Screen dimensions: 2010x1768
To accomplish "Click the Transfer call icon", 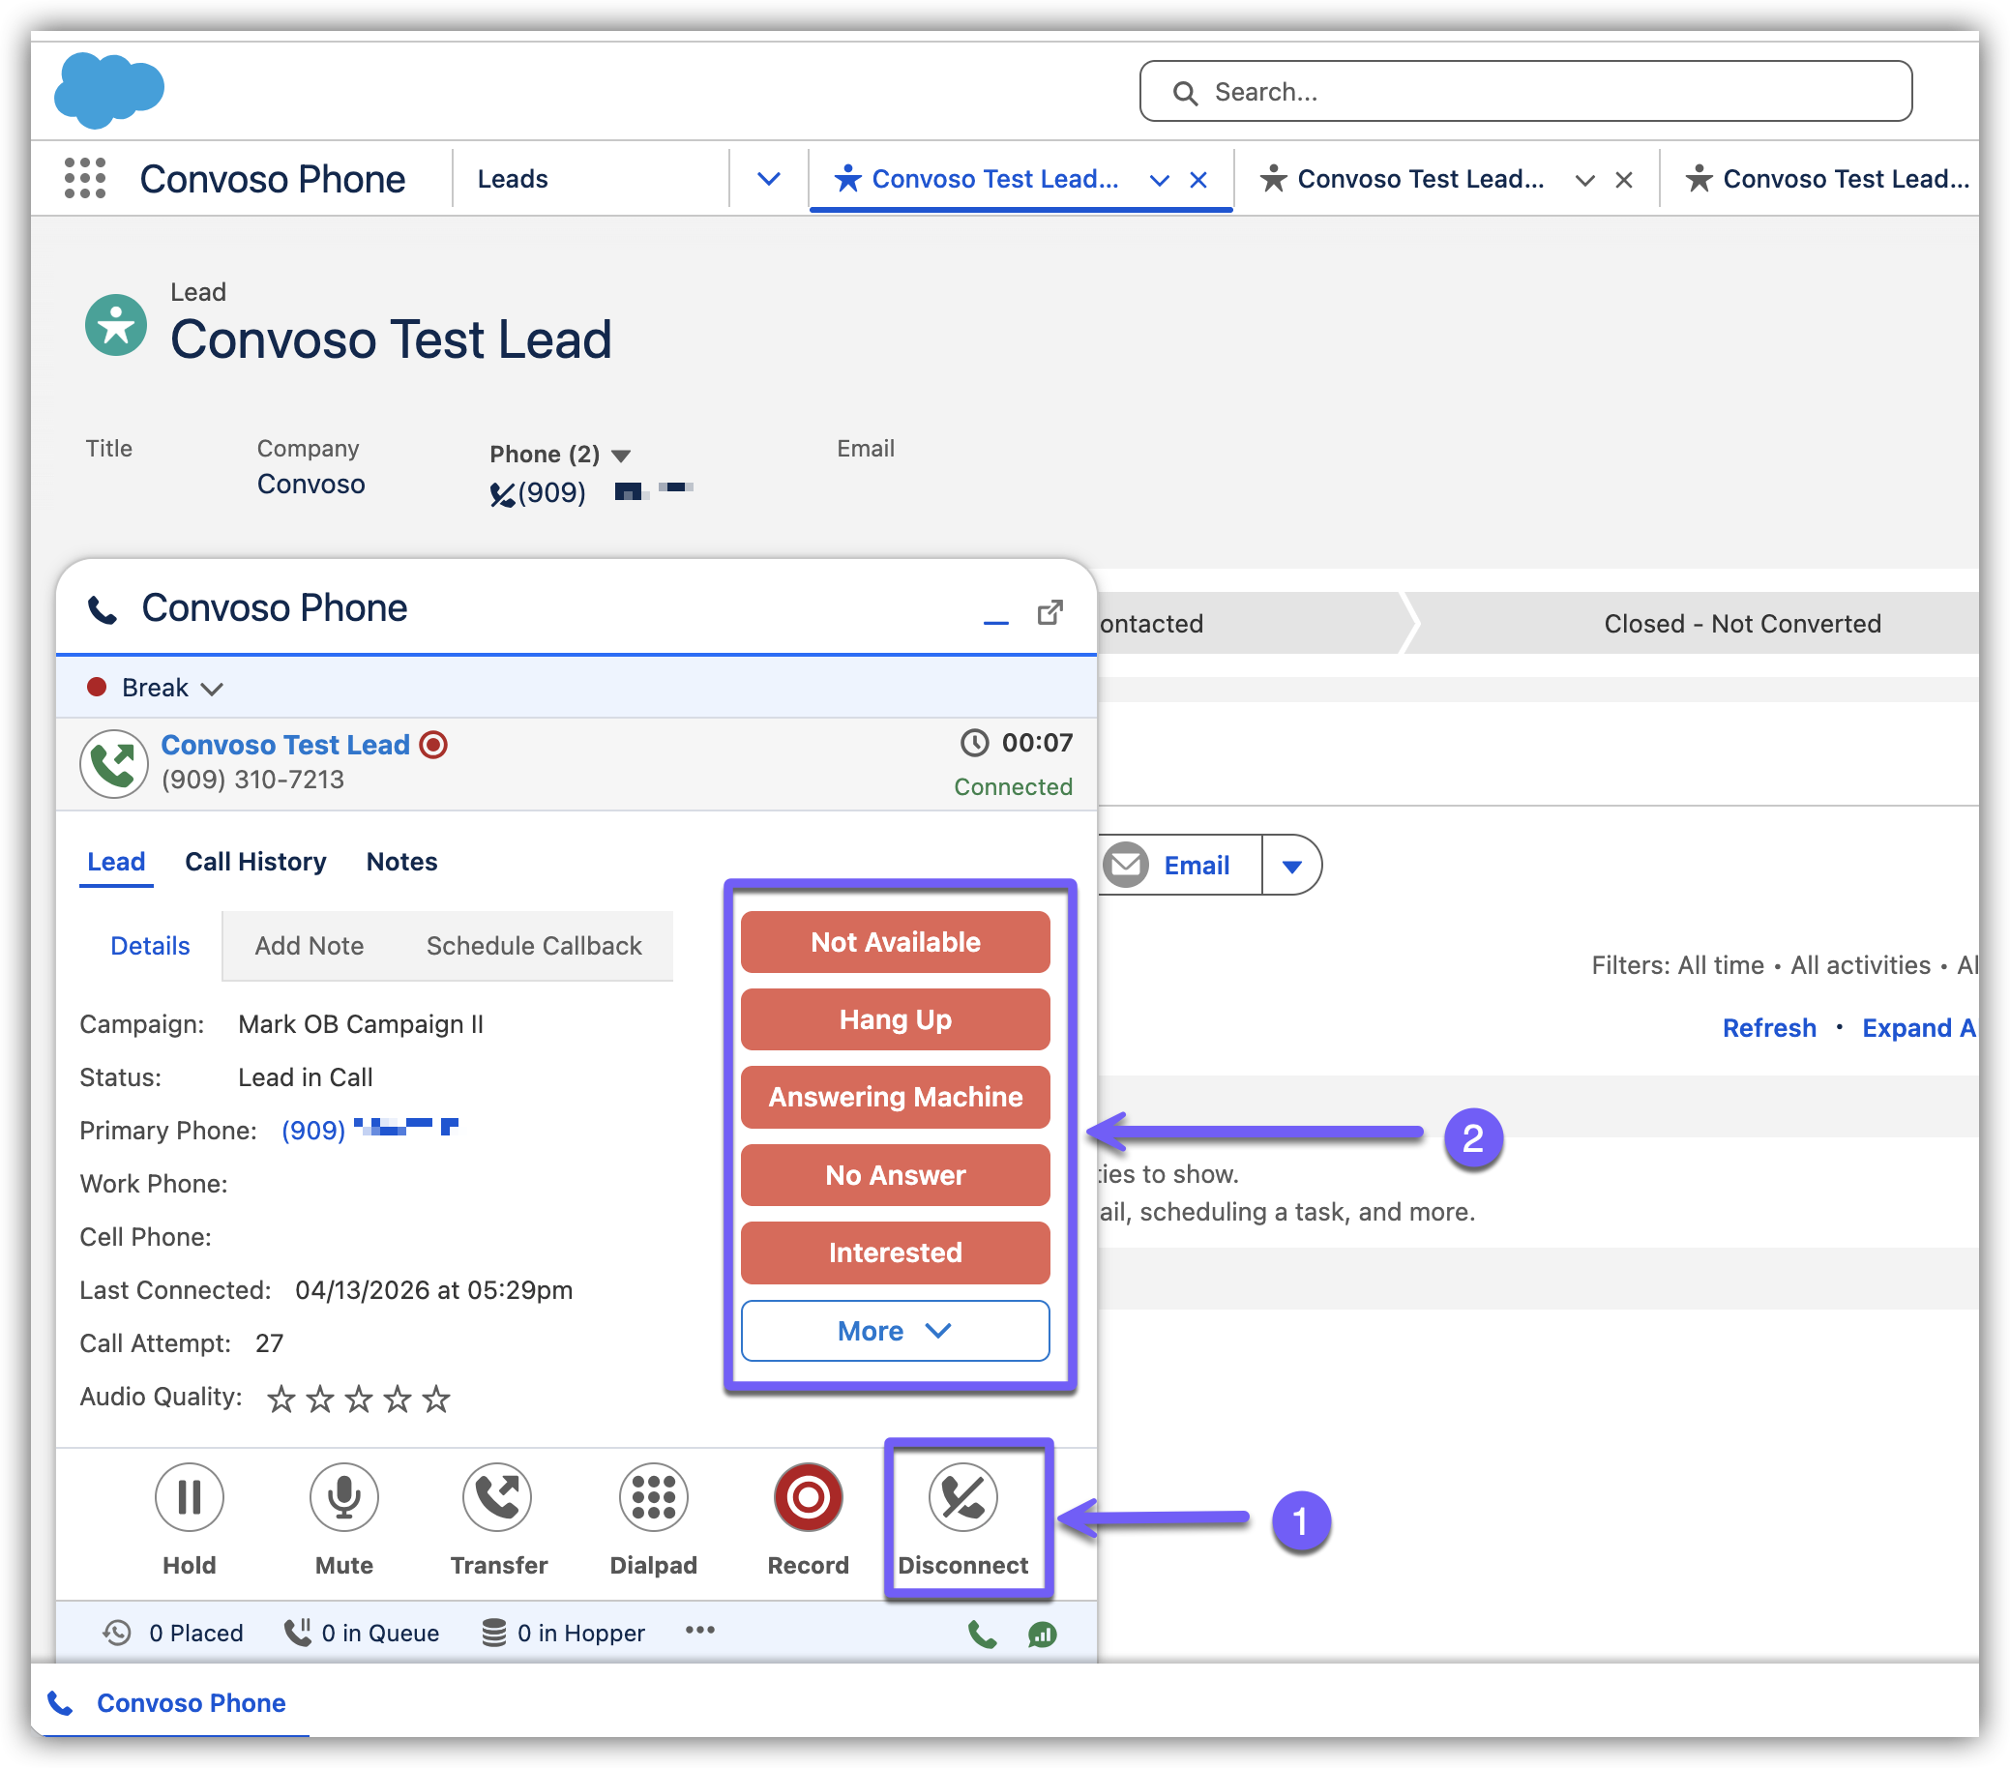I will (x=497, y=1497).
